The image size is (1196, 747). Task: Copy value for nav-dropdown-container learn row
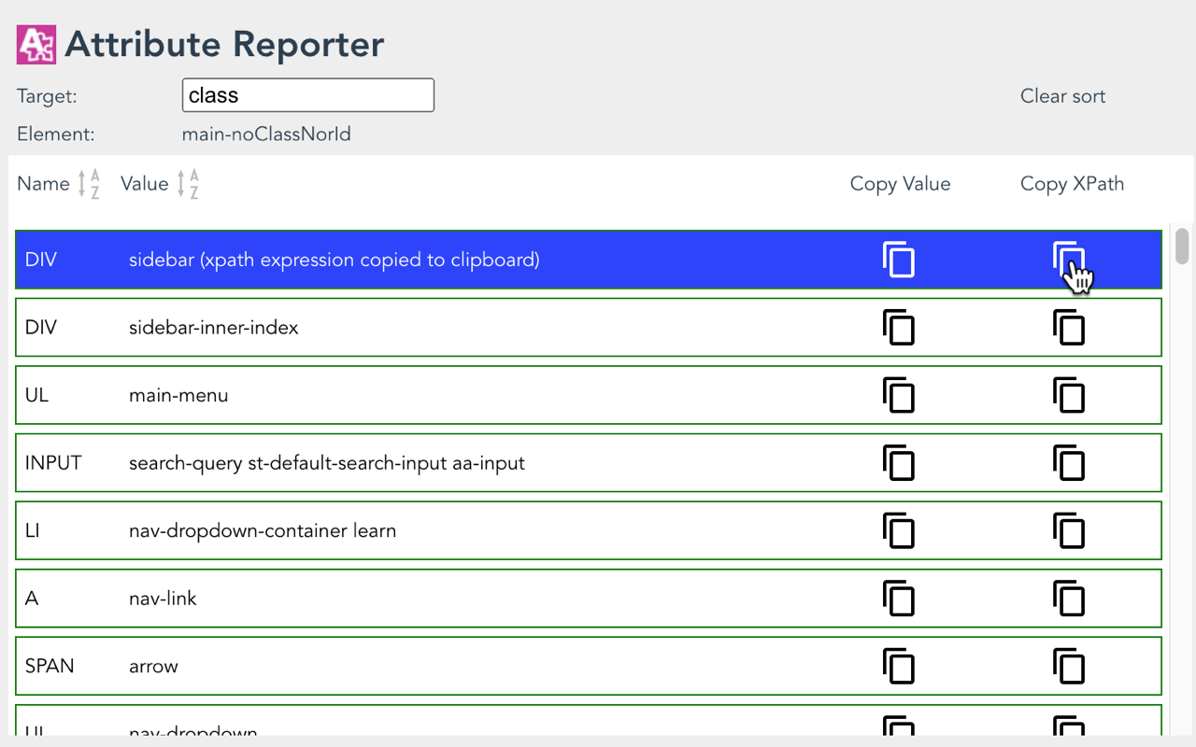899,530
